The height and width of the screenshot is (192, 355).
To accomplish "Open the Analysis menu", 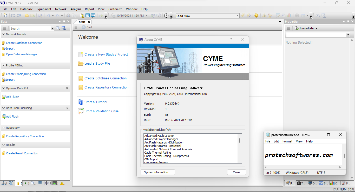I will click(x=76, y=9).
